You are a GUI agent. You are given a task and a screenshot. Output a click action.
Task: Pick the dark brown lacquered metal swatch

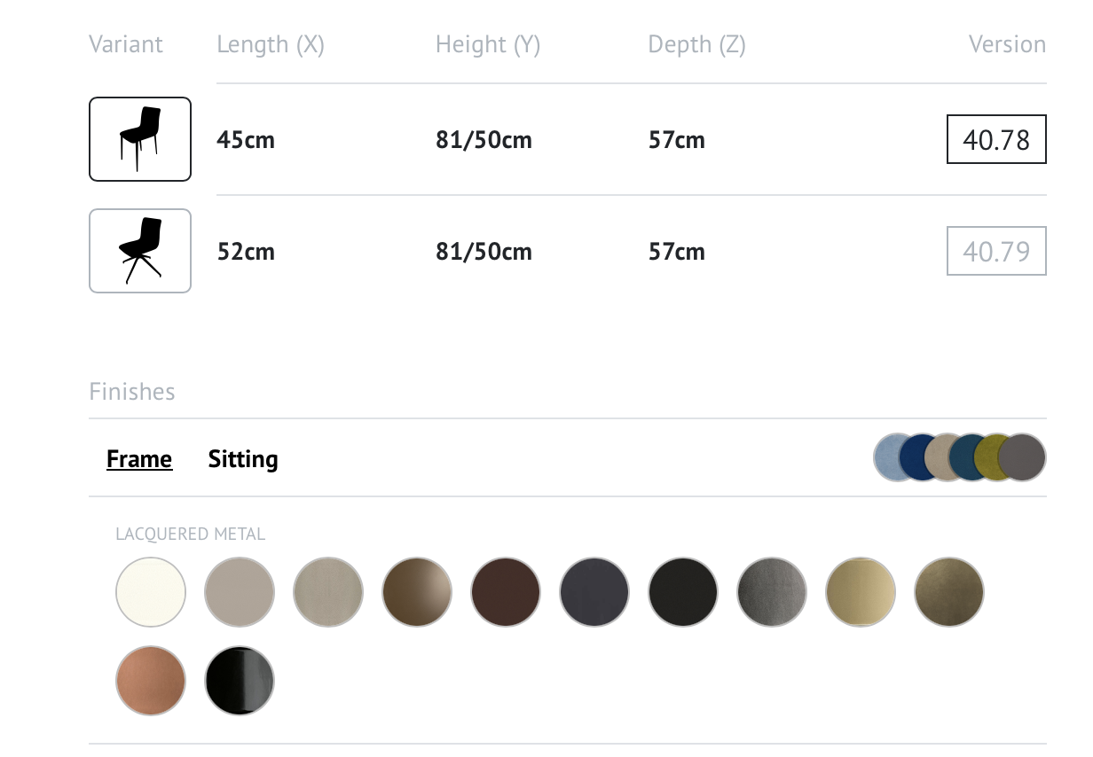[x=506, y=592]
